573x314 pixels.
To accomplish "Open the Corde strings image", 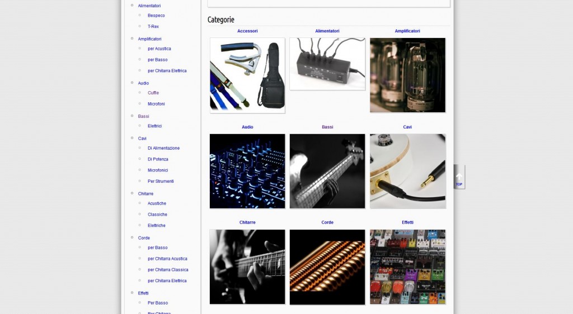I will click(327, 267).
